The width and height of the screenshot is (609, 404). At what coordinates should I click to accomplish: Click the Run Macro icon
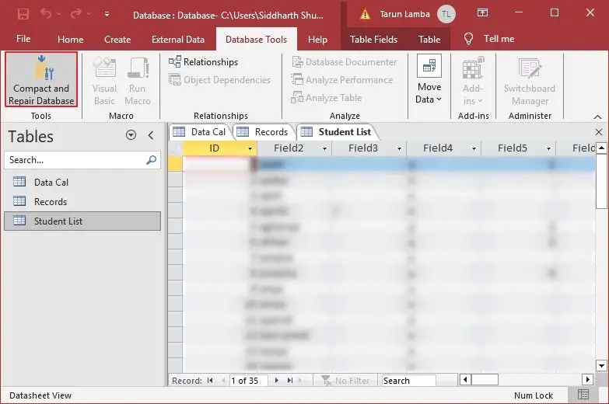(x=138, y=80)
